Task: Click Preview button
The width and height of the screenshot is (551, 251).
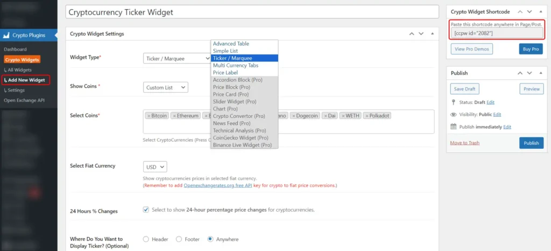Action: pyautogui.click(x=531, y=89)
